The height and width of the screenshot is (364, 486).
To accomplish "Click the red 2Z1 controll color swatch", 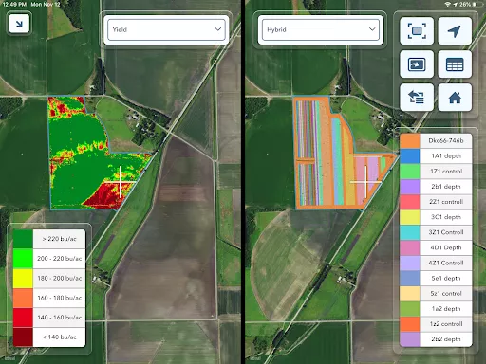I will 410,202.
